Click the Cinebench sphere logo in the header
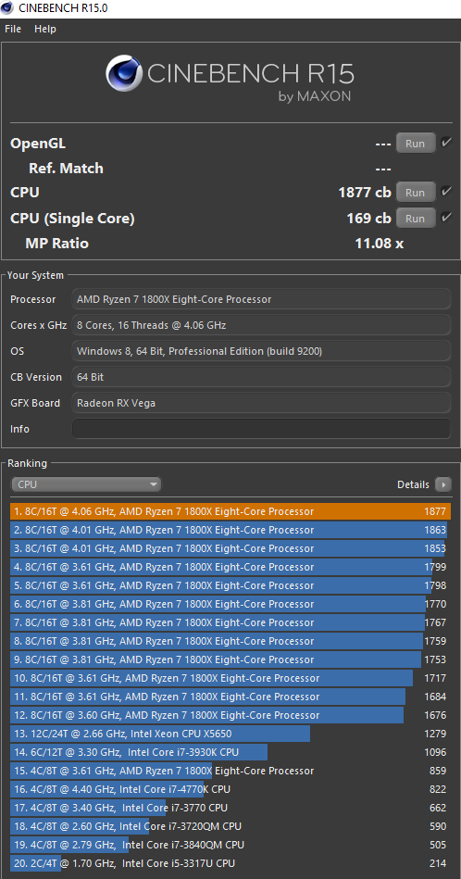The image size is (461, 879). tap(124, 73)
